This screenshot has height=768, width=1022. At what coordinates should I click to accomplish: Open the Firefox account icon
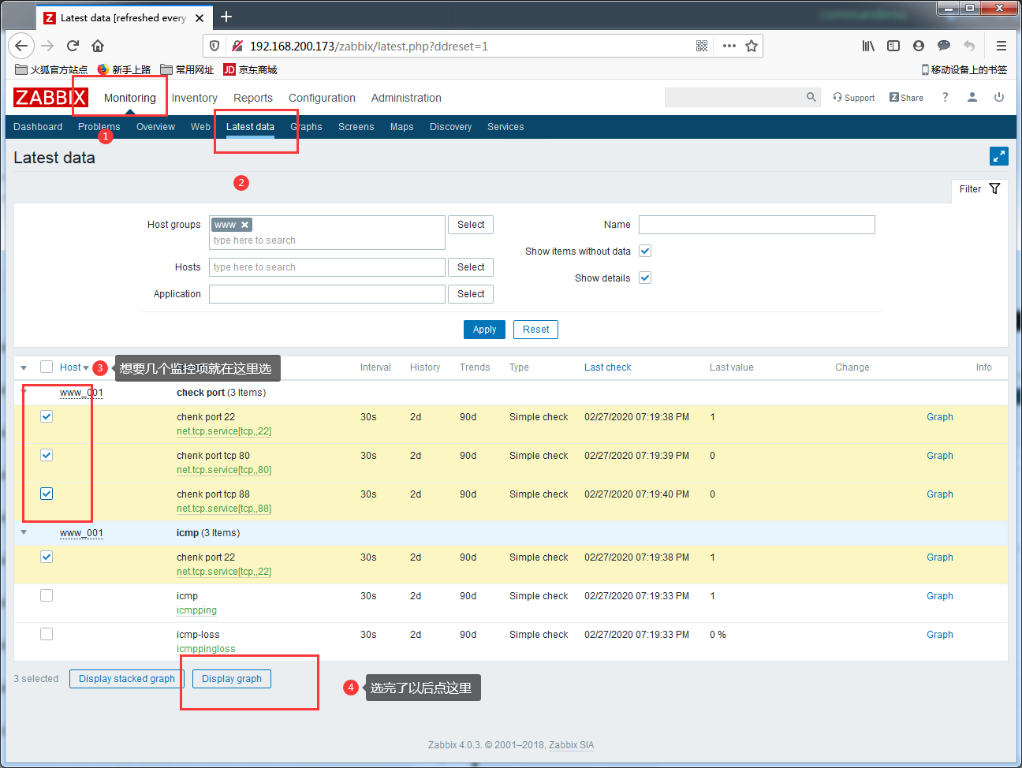click(919, 46)
